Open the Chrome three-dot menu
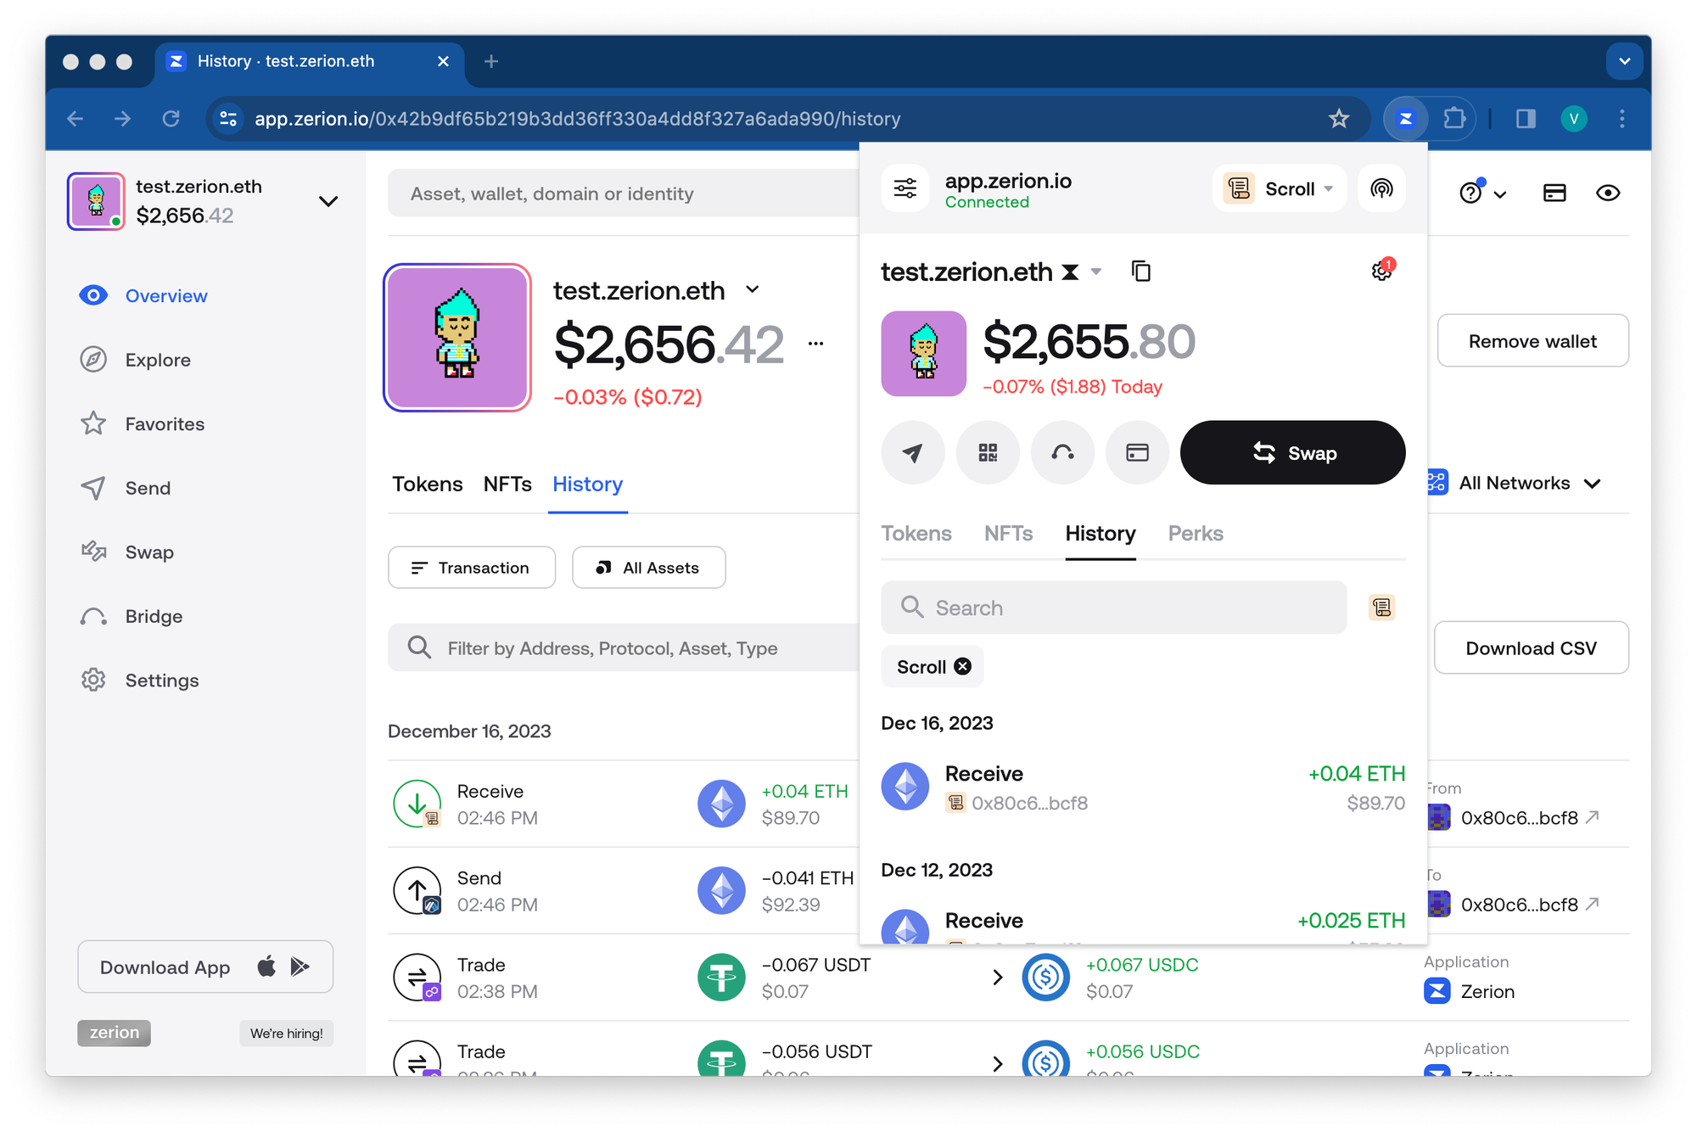 (1621, 119)
